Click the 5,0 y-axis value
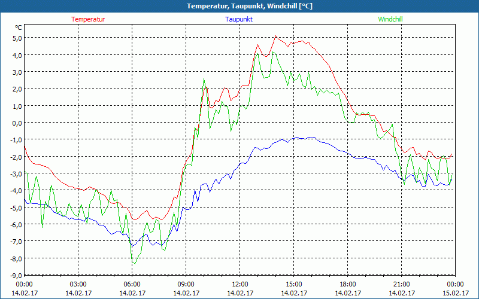 coord(17,38)
